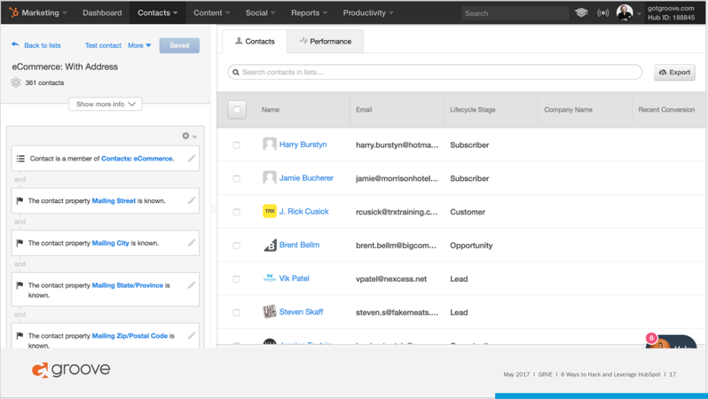Viewport: 708px width, 399px height.
Task: Sort by the Lifecycle Stage column header
Action: tap(472, 110)
